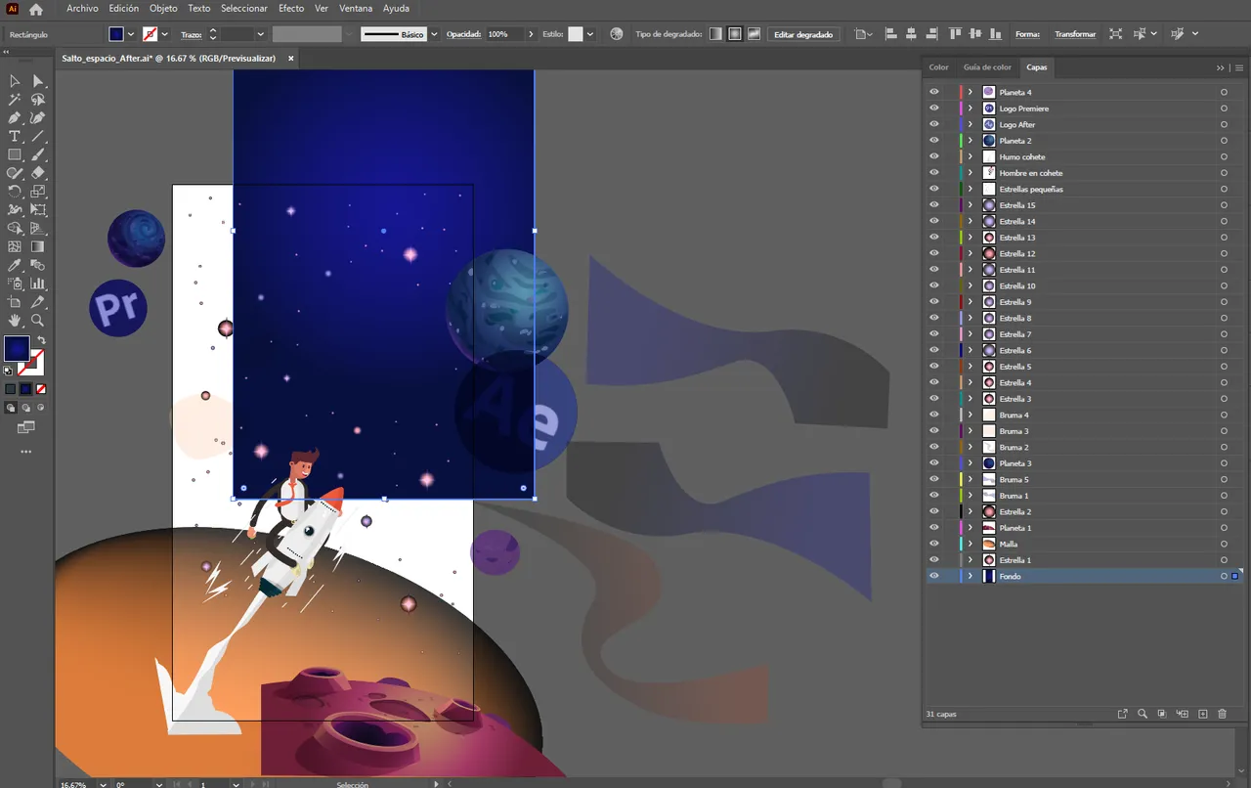Click the locate object magnifier in Capas

pos(1143,715)
